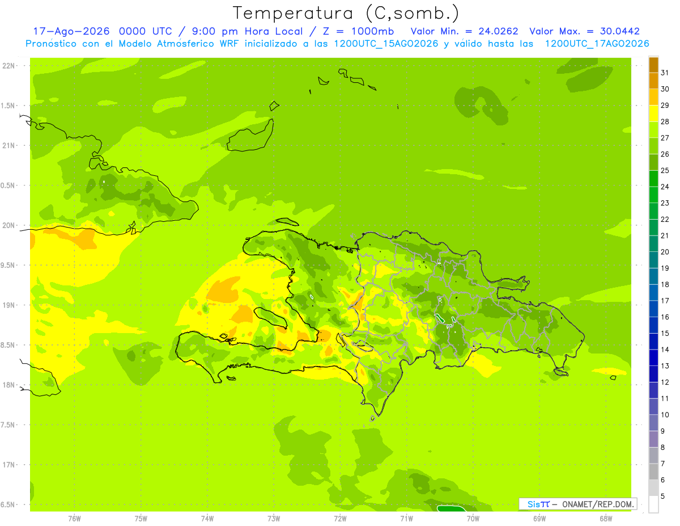Click the "18N" latitude axis label
The width and height of the screenshot is (680, 526).
coord(9,385)
